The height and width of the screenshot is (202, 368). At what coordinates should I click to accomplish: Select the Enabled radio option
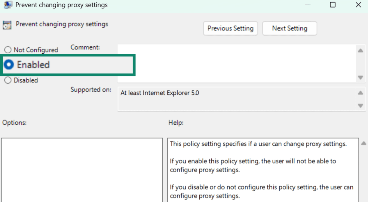(x=9, y=64)
